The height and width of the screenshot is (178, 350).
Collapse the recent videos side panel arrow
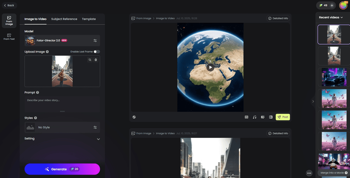tap(313, 101)
